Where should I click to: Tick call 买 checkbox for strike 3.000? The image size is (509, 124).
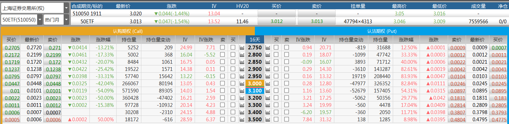(233, 83)
